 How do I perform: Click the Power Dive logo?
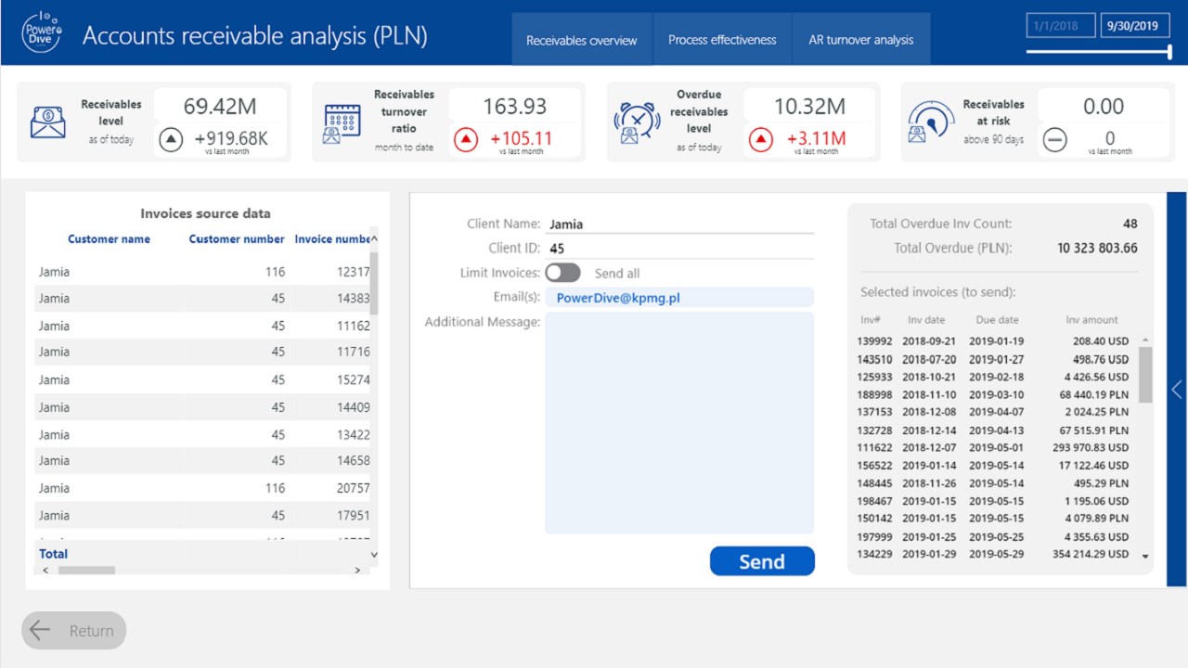(42, 33)
